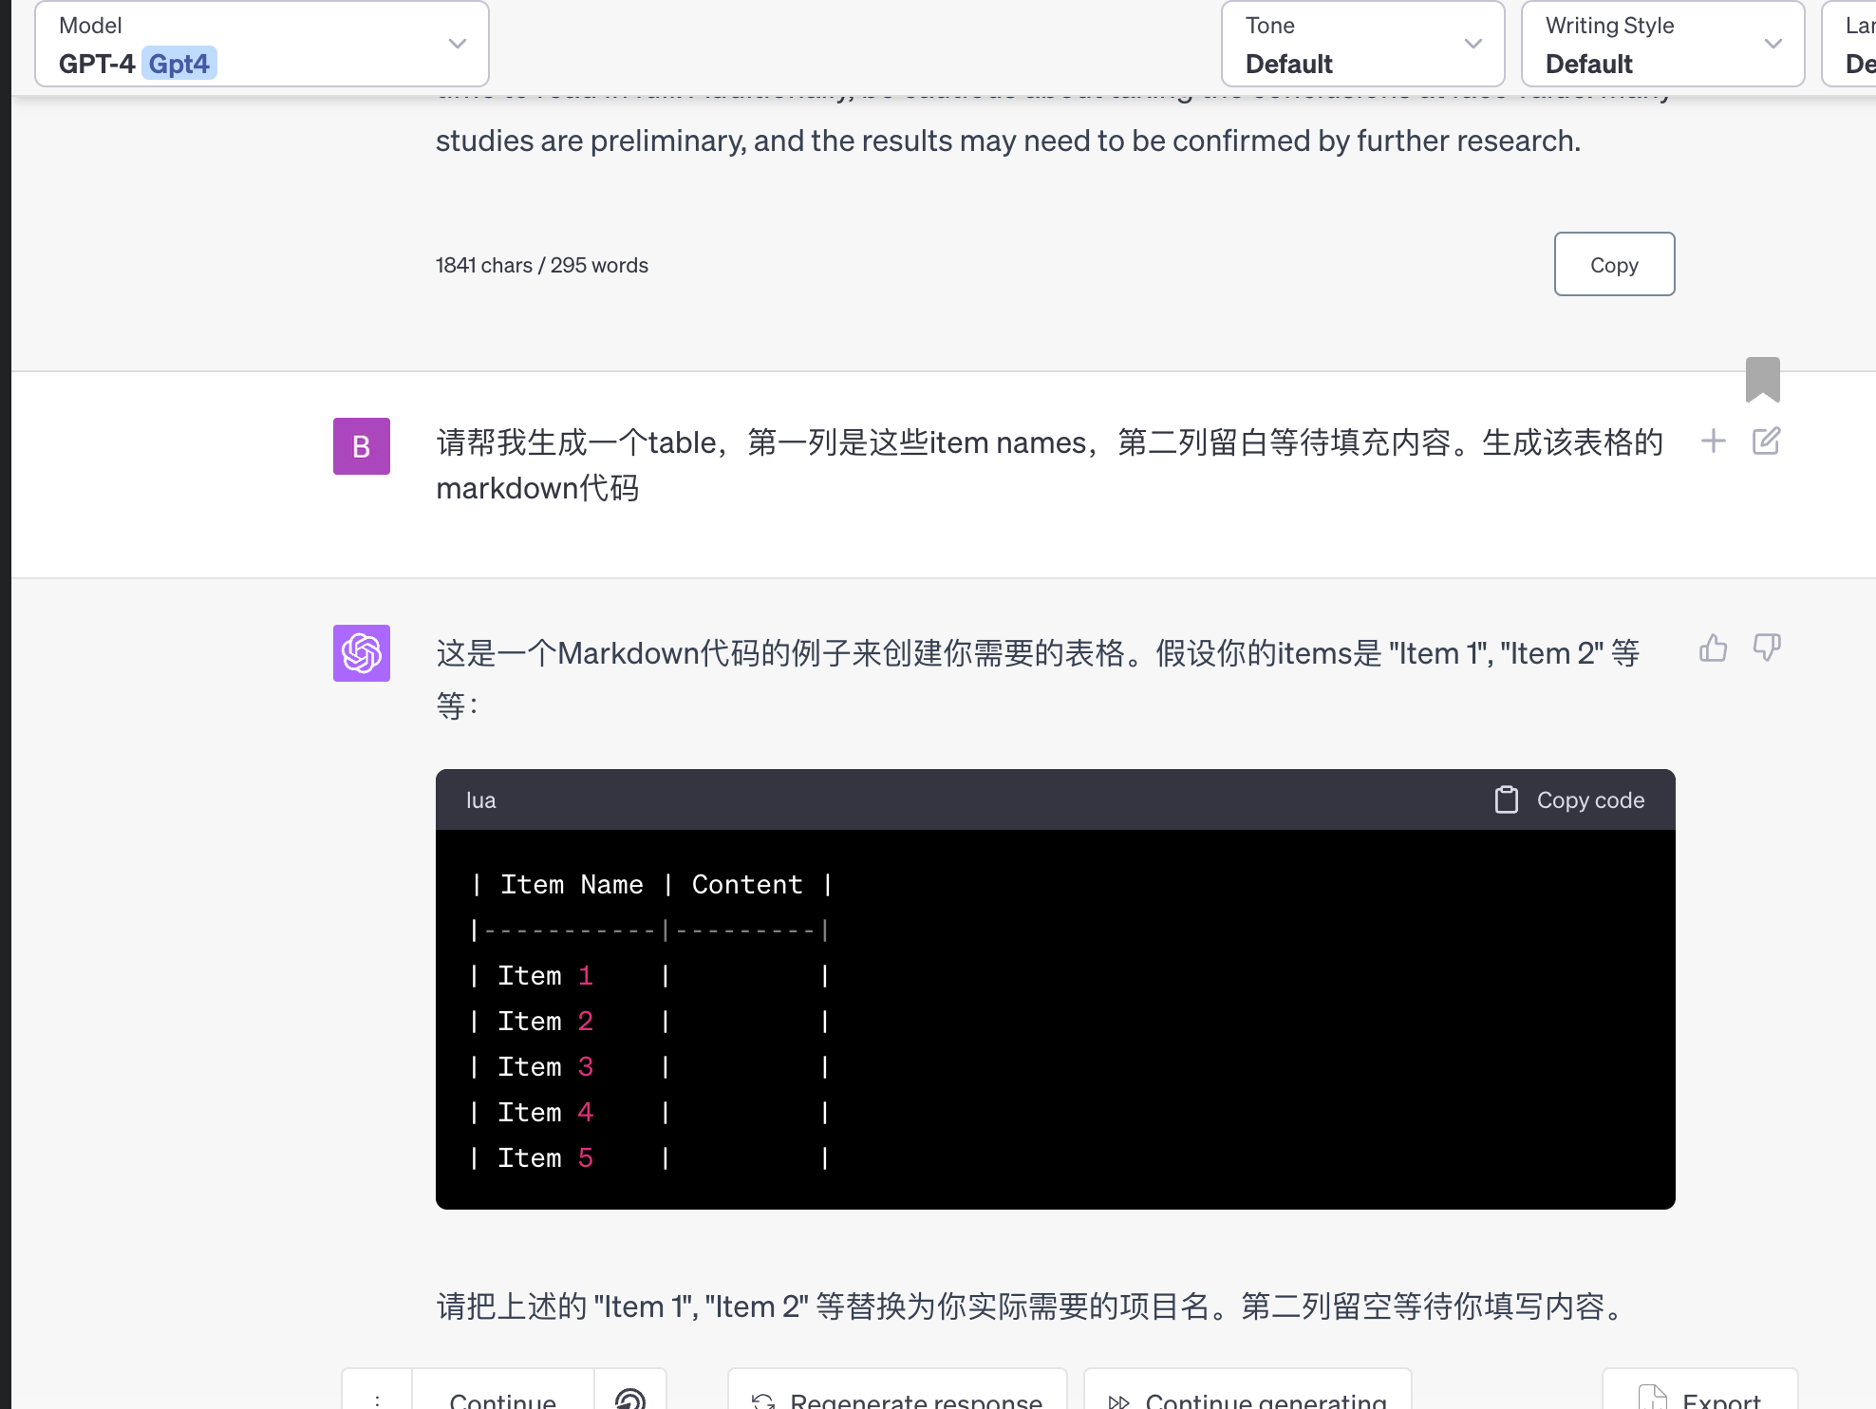Screen dimensions: 1876x1409
Task: Click the Gpt4 badge in the Model selector
Action: [180, 63]
